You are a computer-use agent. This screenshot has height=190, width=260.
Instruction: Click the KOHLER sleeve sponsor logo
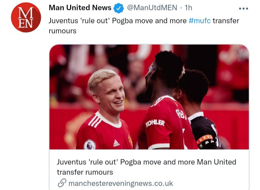155,123
